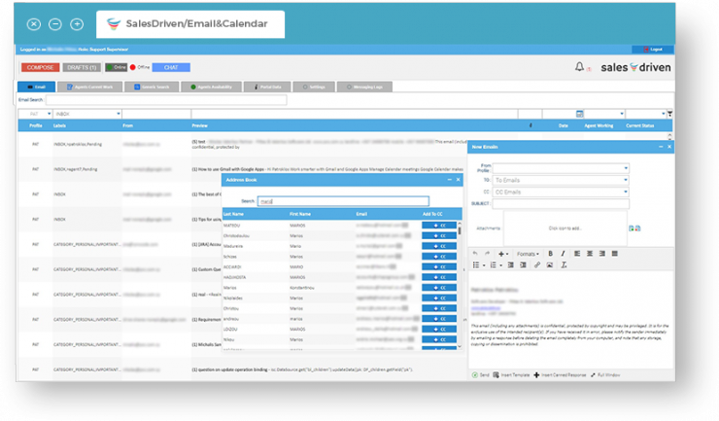
Task: Clear formatting in editor
Action: tap(564, 264)
